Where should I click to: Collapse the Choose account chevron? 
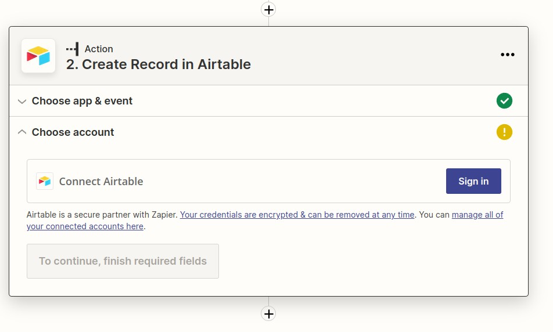tap(22, 132)
